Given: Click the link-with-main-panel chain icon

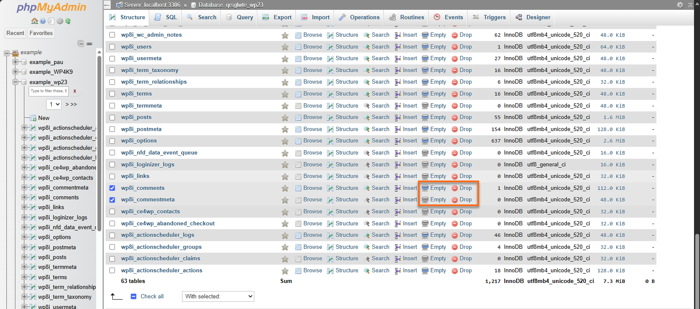Looking at the screenshot, I should click(89, 44).
